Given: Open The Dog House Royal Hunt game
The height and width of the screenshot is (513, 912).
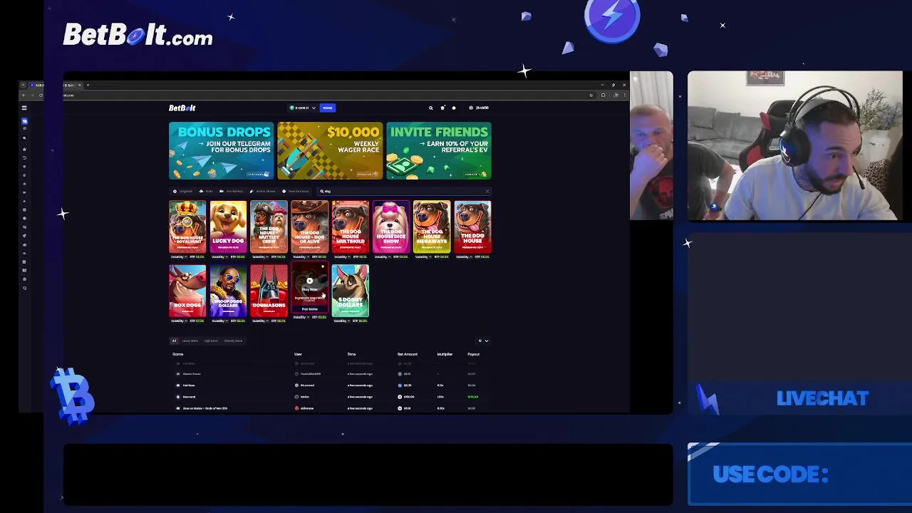Looking at the screenshot, I should 187,227.
